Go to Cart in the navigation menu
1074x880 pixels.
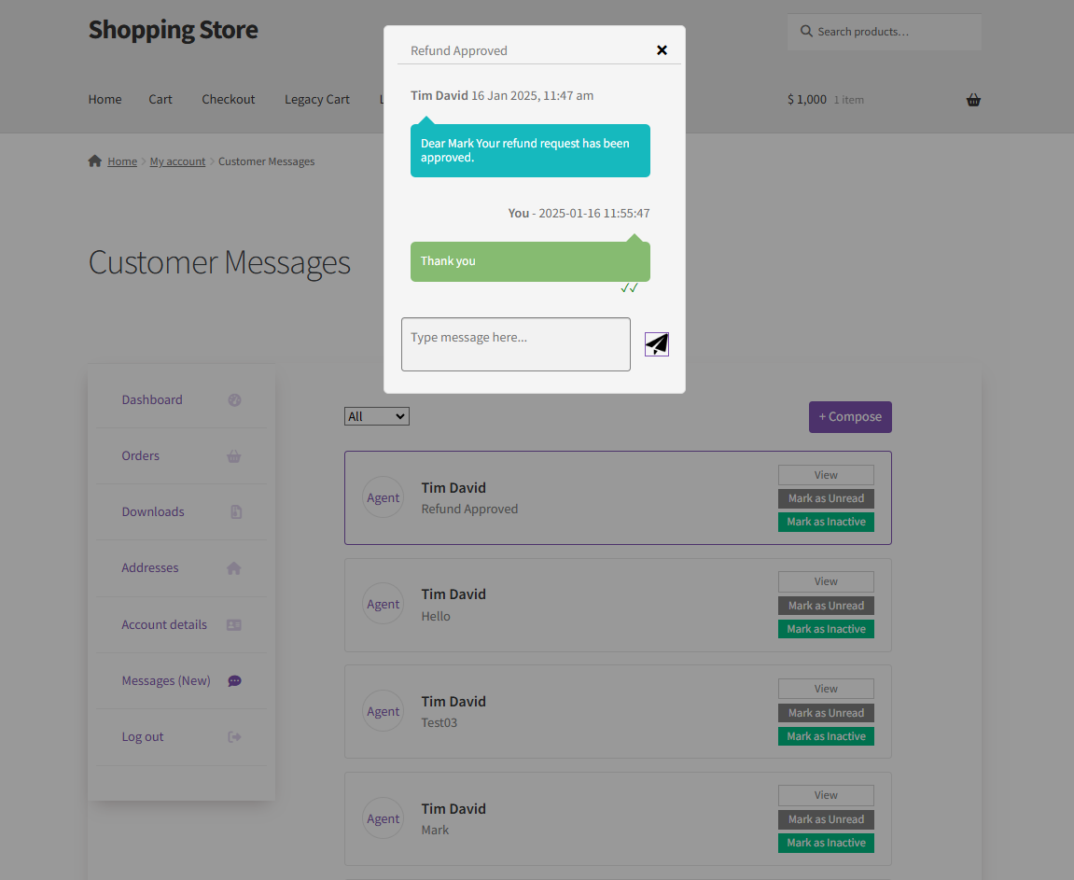160,99
